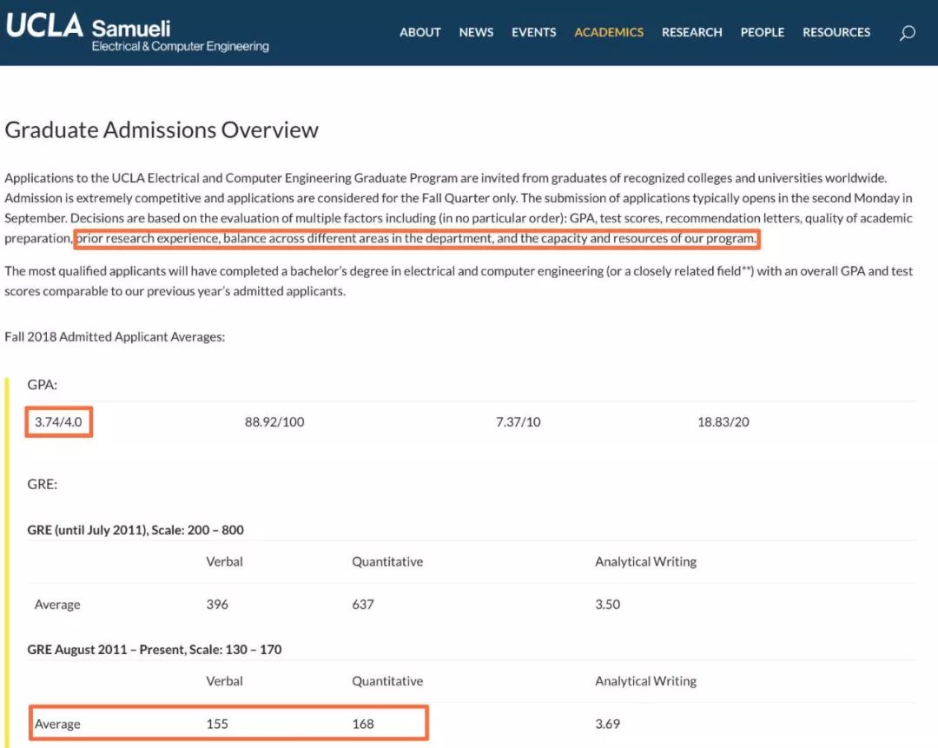Click the Graduate Admissions Overview heading

click(x=162, y=129)
